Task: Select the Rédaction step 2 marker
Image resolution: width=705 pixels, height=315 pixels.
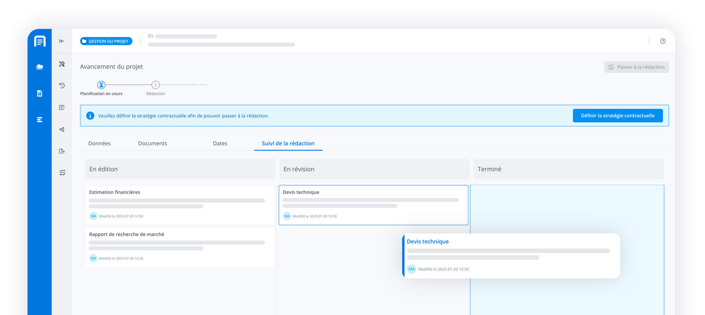Action: pos(155,85)
